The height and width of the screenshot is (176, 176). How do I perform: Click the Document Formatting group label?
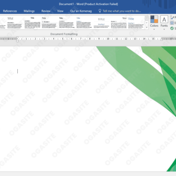64,34
